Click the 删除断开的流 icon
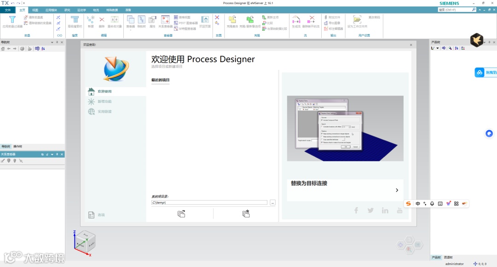 (311, 20)
